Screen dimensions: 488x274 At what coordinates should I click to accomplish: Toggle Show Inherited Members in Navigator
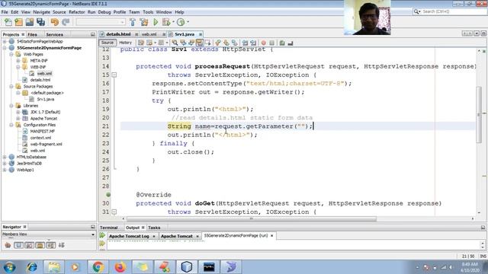8,245
